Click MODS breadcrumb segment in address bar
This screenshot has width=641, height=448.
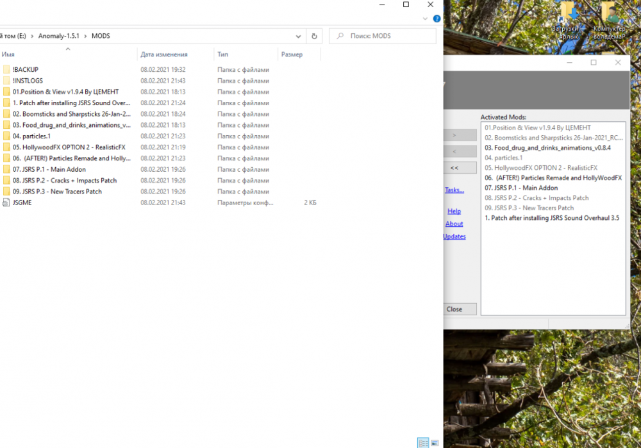pos(101,36)
